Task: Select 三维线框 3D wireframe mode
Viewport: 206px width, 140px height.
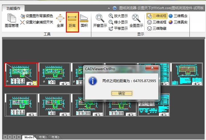Action: coord(157,22)
